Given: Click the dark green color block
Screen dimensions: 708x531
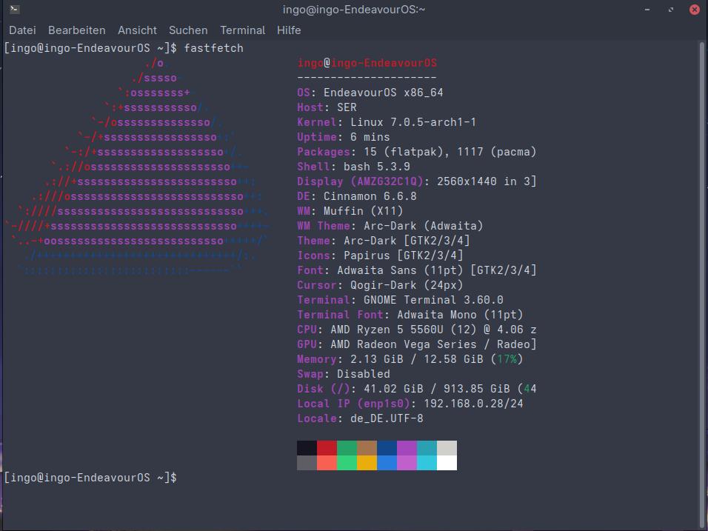Looking at the screenshot, I should (x=347, y=448).
